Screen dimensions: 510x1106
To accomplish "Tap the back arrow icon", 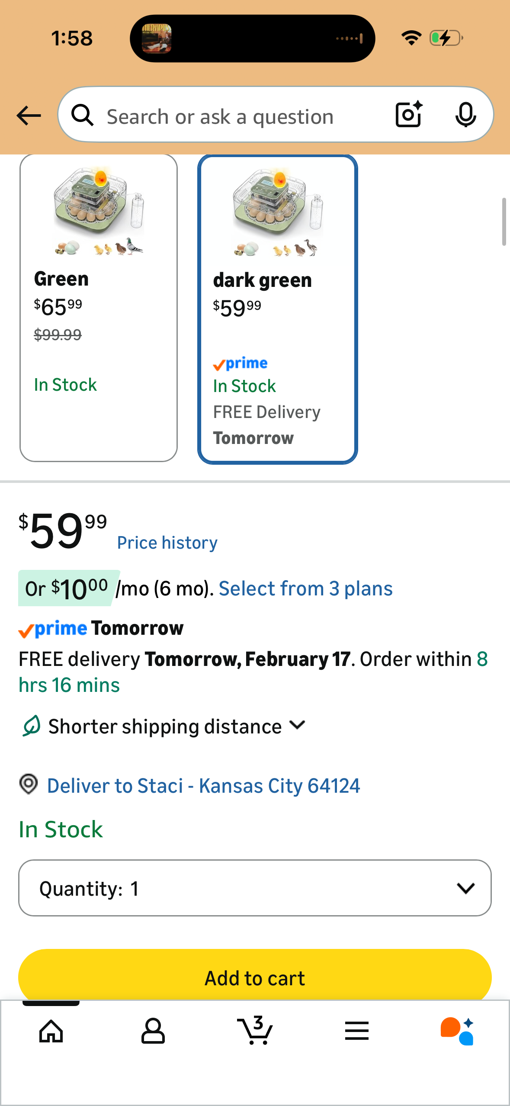I will 29,116.
